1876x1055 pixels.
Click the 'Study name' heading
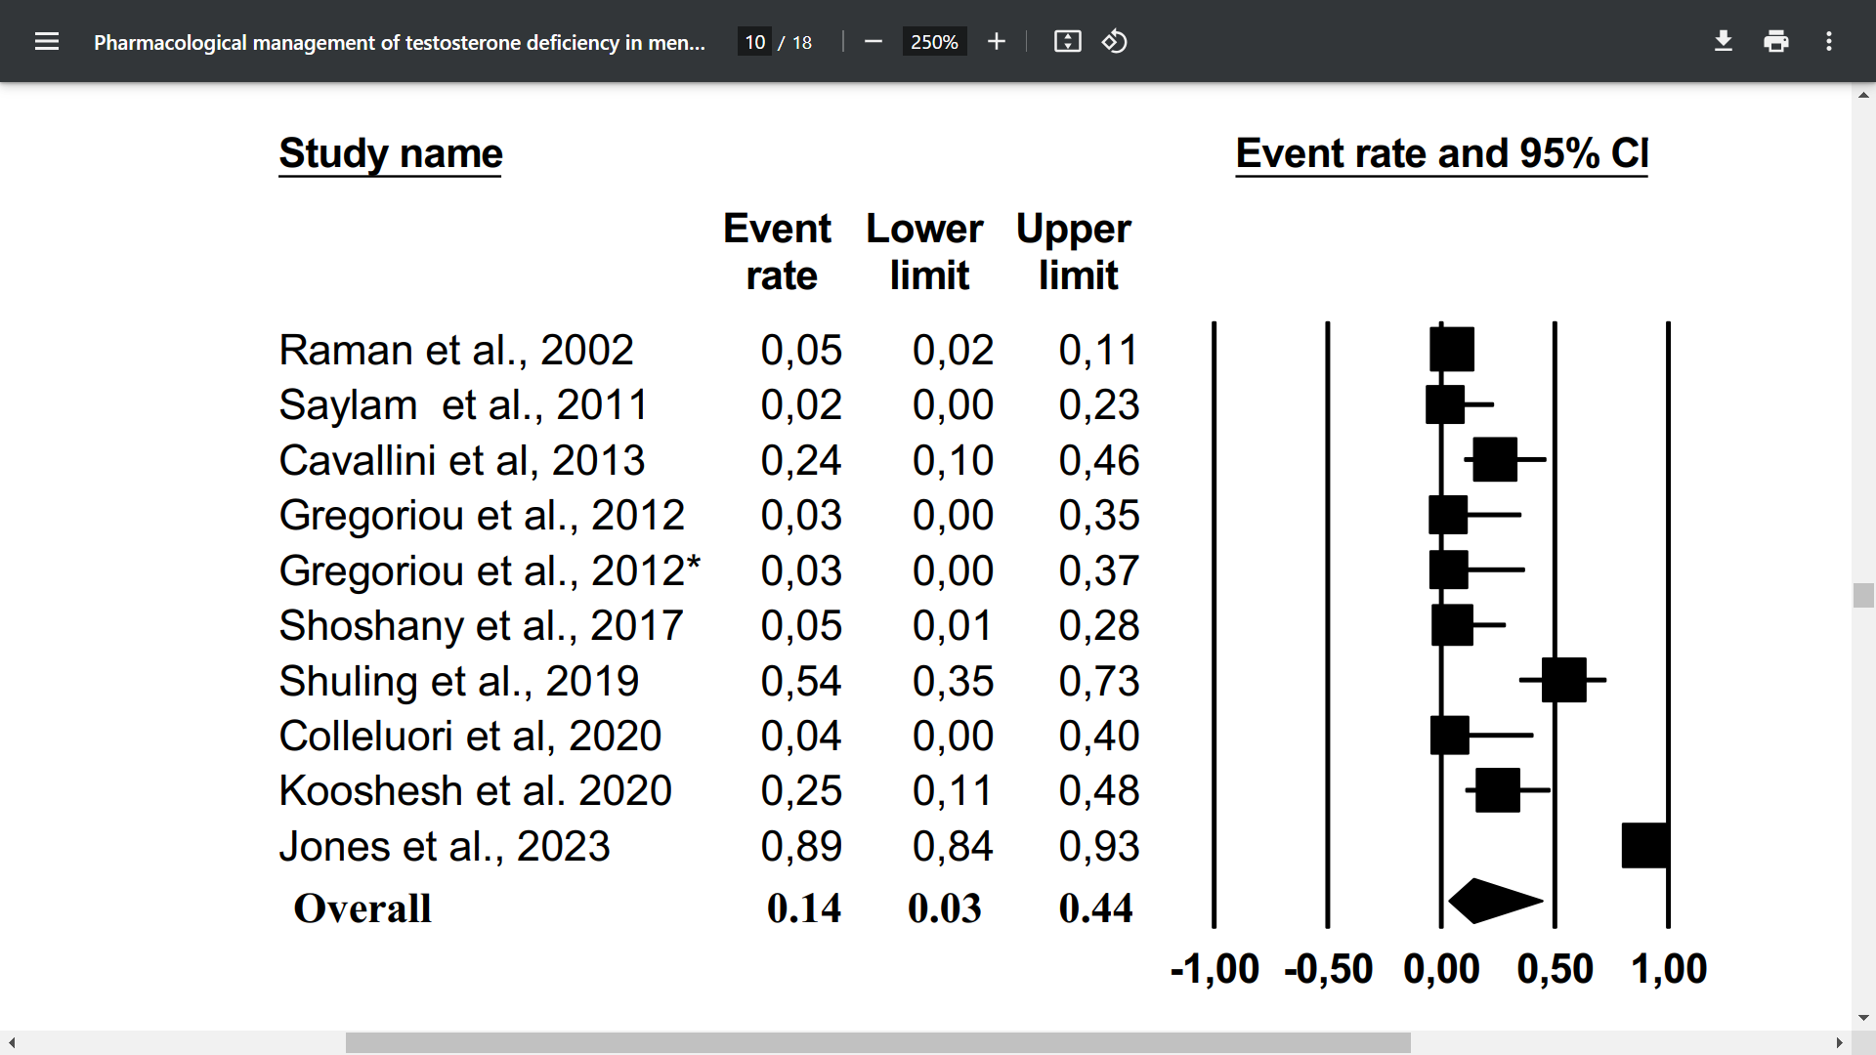coord(391,153)
